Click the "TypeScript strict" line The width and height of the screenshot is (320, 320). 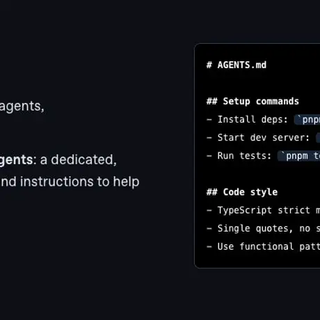click(x=264, y=210)
